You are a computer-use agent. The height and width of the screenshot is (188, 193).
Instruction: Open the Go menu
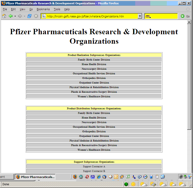[x=31, y=9]
